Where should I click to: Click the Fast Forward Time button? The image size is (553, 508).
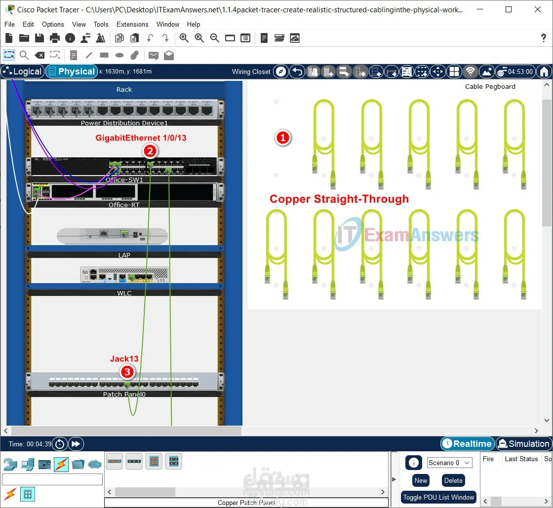76,444
